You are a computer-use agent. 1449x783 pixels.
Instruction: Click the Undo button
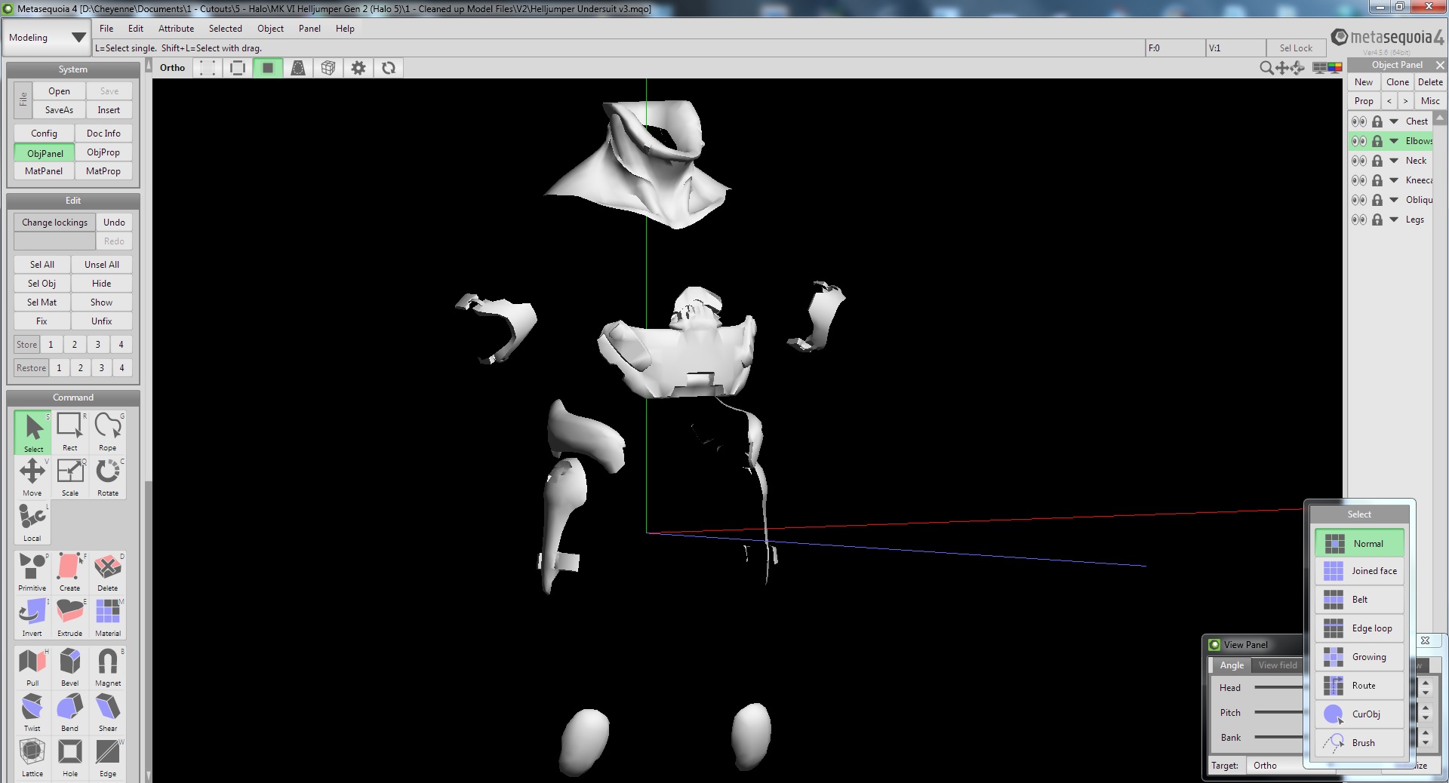[114, 223]
